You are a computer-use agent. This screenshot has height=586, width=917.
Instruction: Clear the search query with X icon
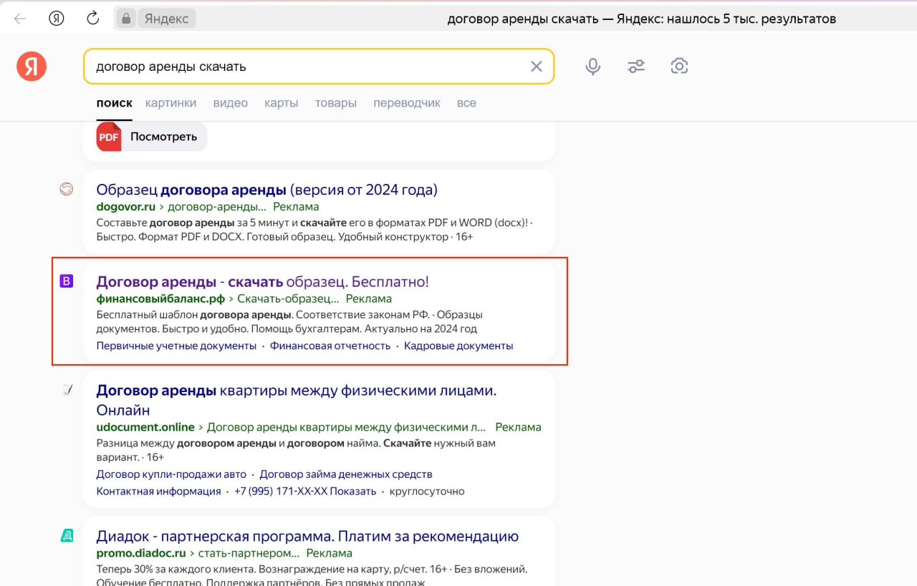[x=536, y=67]
